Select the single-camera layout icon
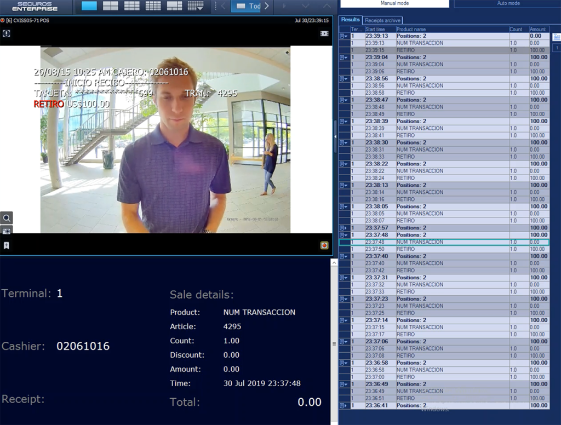This screenshot has height=425, width=561. pos(89,5)
